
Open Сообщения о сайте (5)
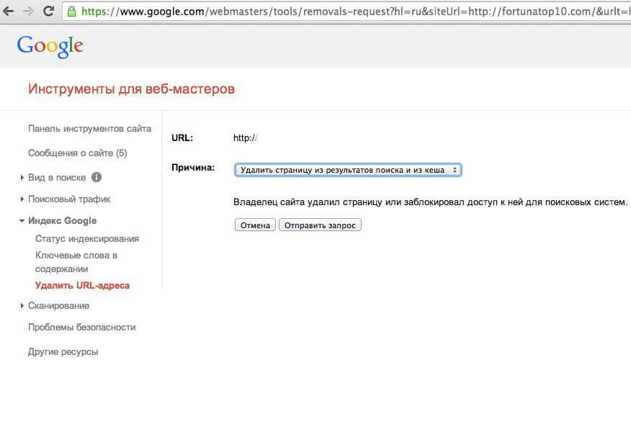(78, 153)
